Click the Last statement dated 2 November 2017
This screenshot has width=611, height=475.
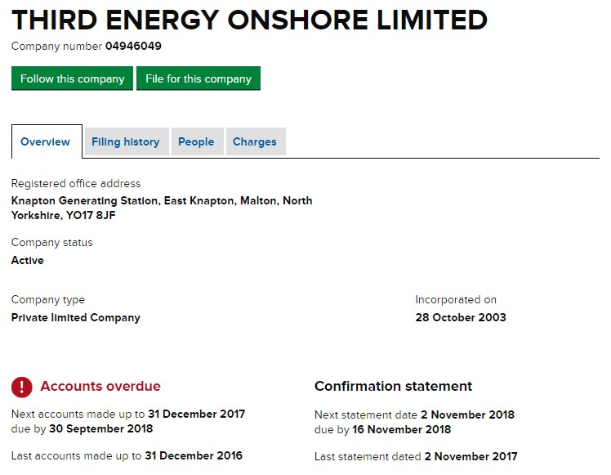[469, 456]
